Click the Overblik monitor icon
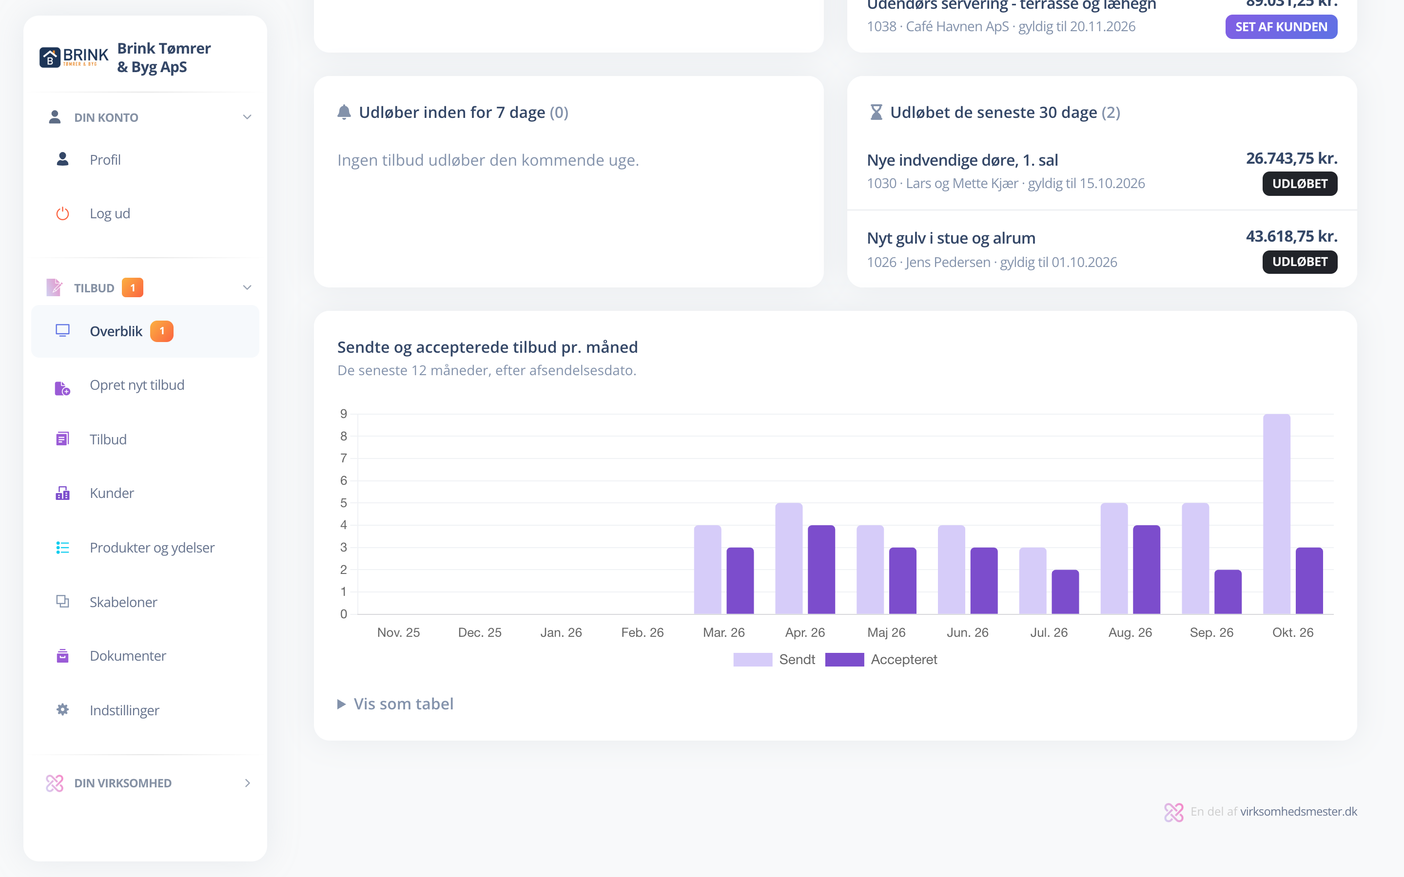Image resolution: width=1404 pixels, height=877 pixels. point(63,331)
